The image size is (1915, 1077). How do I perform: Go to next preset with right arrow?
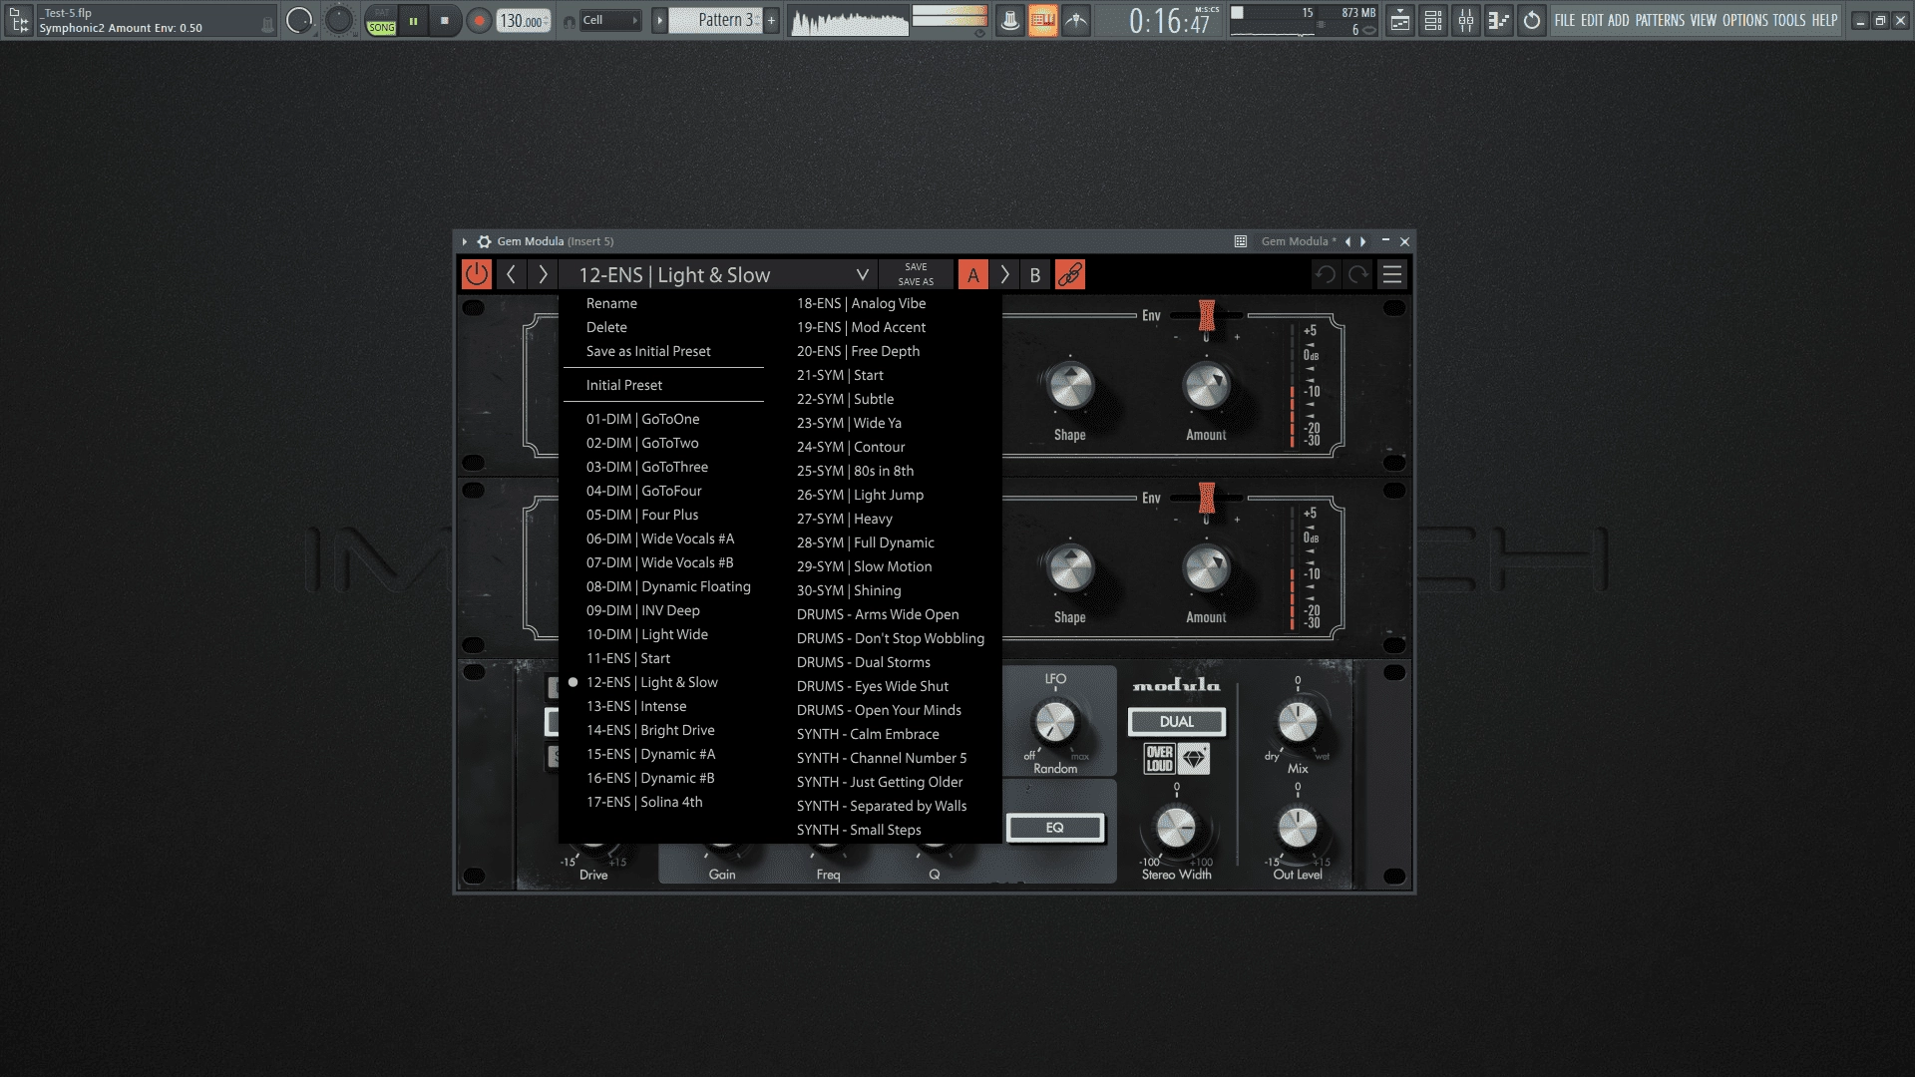pyautogui.click(x=543, y=274)
